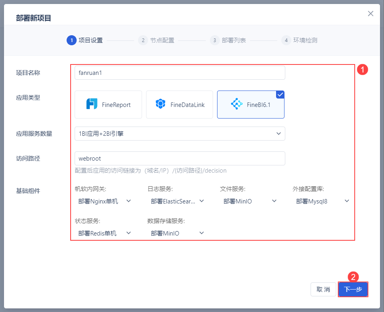Click the access link hint ending in decision
This screenshot has height=312, width=384.
[150, 171]
